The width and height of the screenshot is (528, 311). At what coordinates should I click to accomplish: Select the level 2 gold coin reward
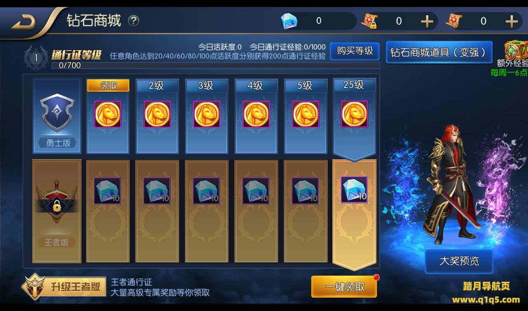[x=157, y=114]
